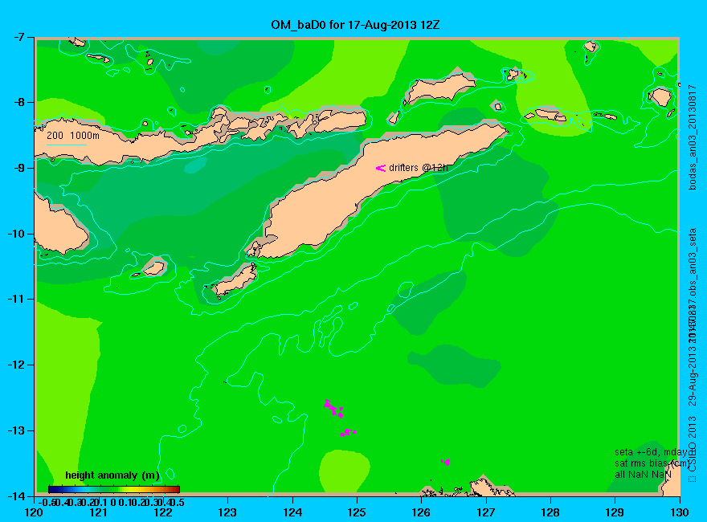The height and width of the screenshot is (522, 707).
Task: Click the height anomaly colorbar
Action: (x=114, y=489)
